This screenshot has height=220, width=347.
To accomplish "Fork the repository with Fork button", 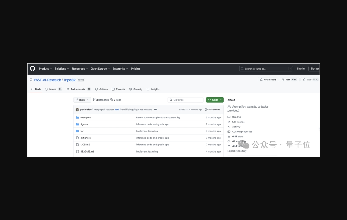I will (x=290, y=80).
